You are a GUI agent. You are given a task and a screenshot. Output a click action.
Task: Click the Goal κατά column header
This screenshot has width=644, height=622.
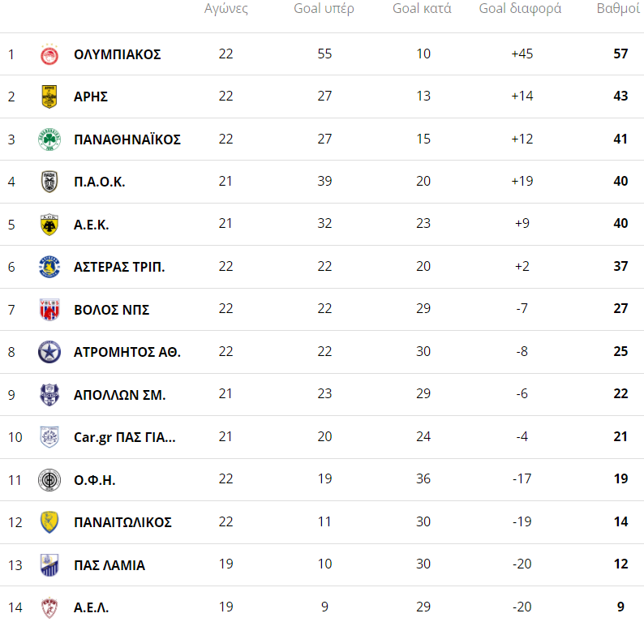[422, 9]
